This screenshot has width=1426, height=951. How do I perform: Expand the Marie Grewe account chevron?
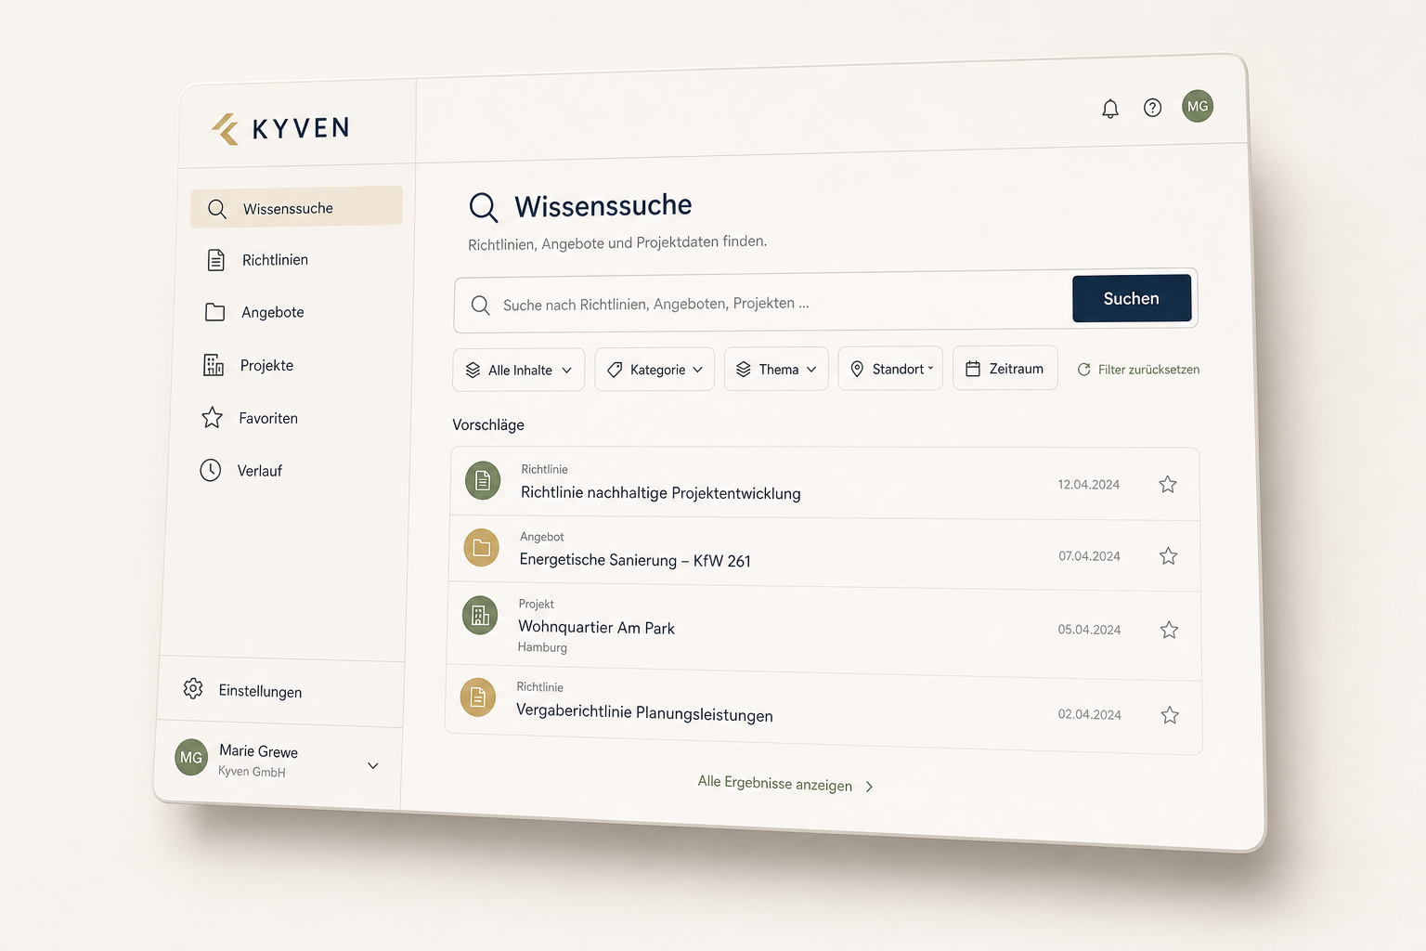373,765
